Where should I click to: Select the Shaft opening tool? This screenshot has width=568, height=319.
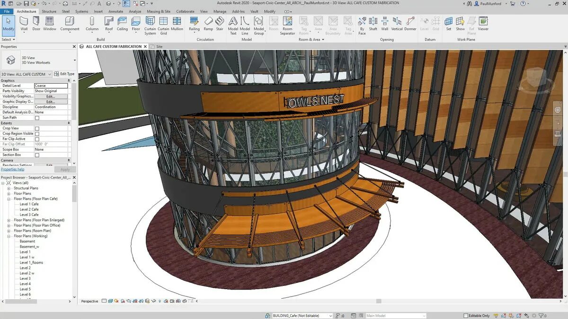[x=373, y=24]
